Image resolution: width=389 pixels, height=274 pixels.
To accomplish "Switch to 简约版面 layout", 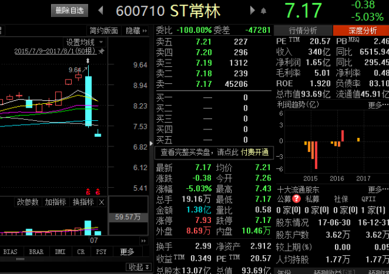I will click(x=104, y=31).
